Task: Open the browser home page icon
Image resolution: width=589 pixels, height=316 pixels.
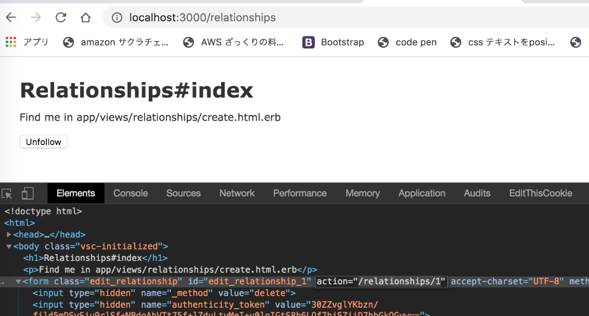Action: pos(86,17)
